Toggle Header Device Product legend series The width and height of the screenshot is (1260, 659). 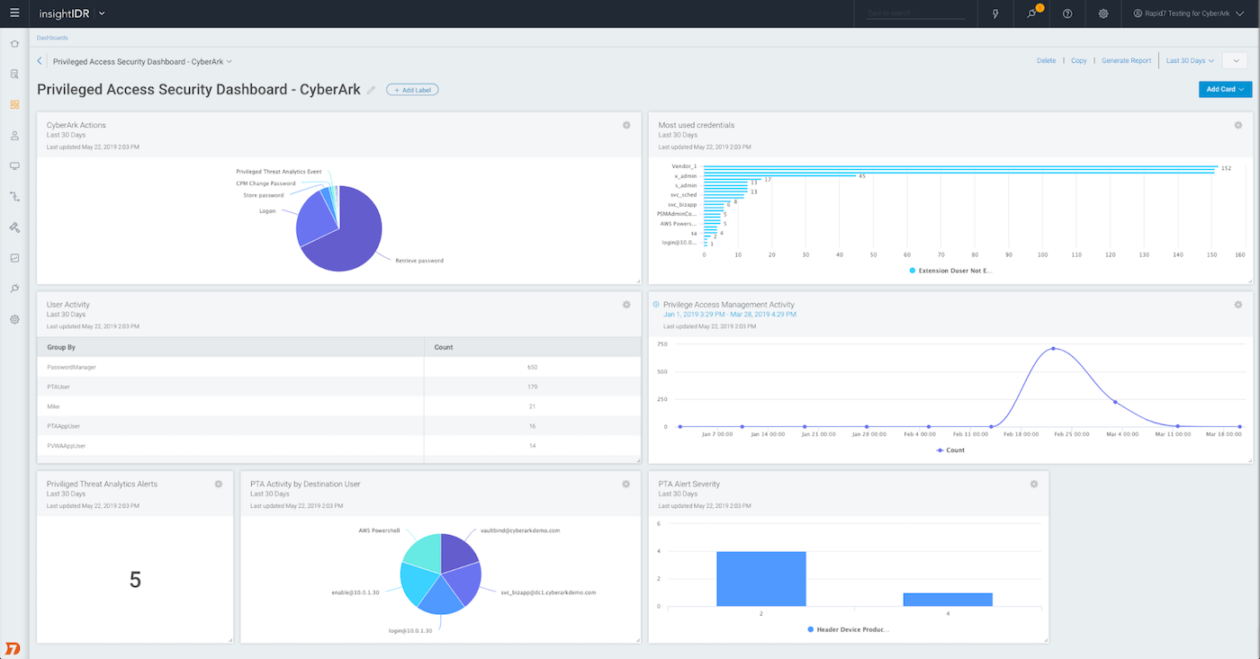tap(848, 629)
